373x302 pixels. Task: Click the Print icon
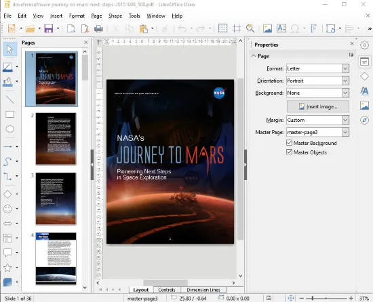tap(98, 28)
